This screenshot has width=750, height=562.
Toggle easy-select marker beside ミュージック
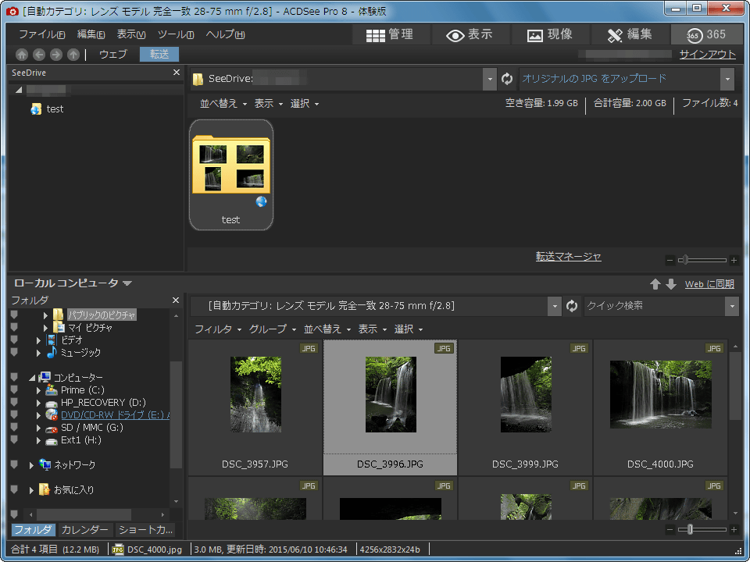click(x=14, y=353)
